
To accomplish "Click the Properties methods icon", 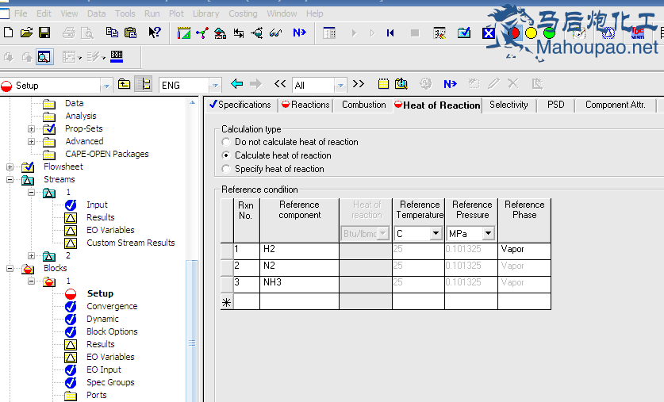I will [221, 33].
